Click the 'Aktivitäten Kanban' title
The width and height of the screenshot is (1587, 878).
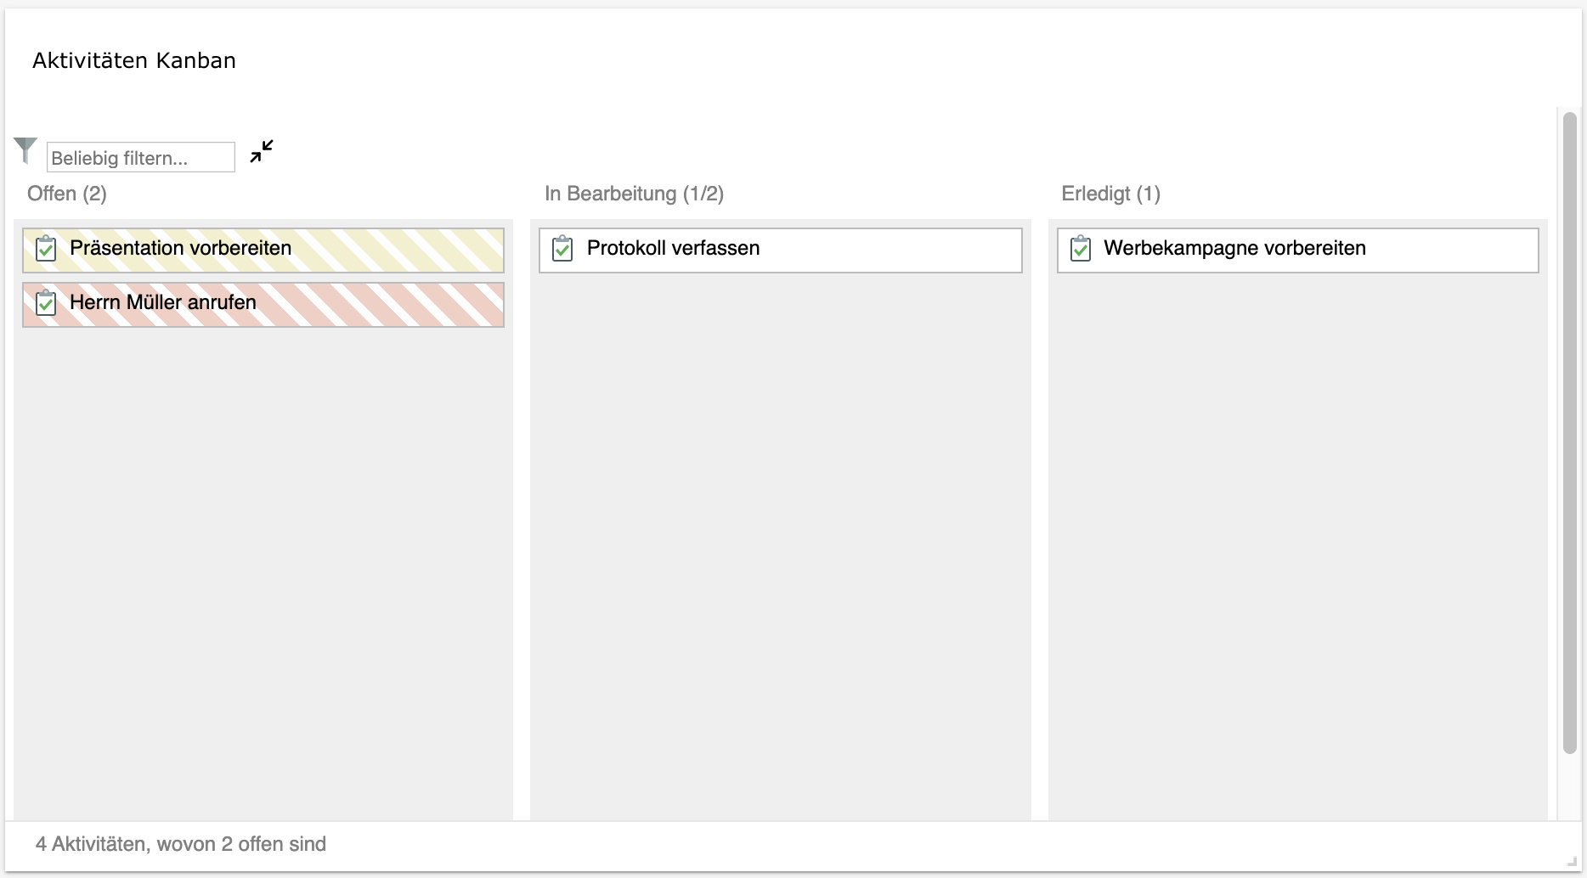tap(134, 60)
